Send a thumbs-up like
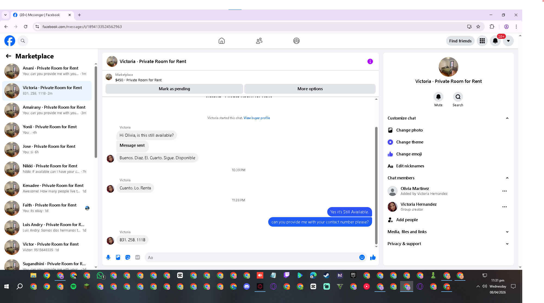Image resolution: width=544 pixels, height=303 pixels. click(373, 257)
